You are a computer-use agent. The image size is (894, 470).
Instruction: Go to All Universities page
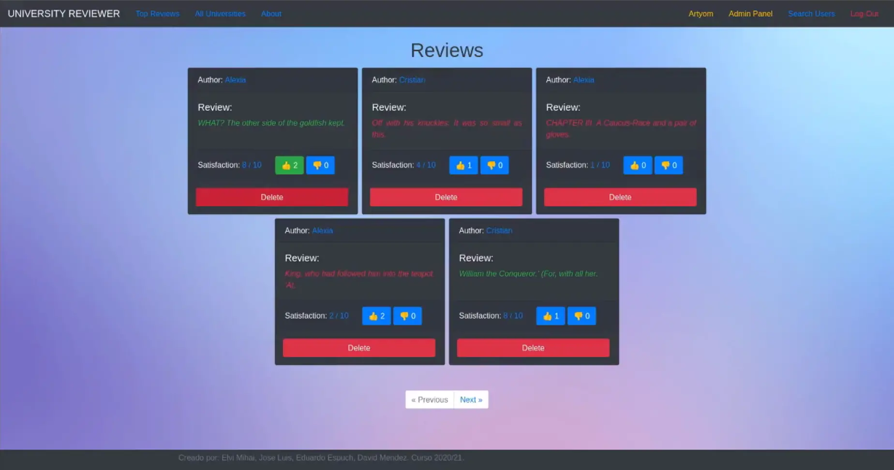coord(220,14)
